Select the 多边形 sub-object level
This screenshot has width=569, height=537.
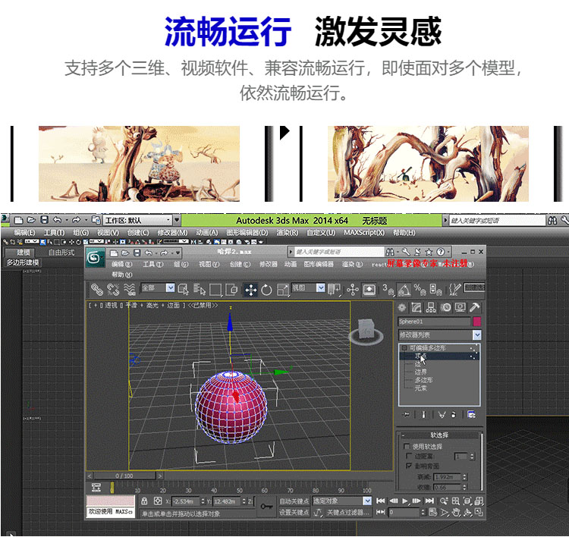click(423, 379)
